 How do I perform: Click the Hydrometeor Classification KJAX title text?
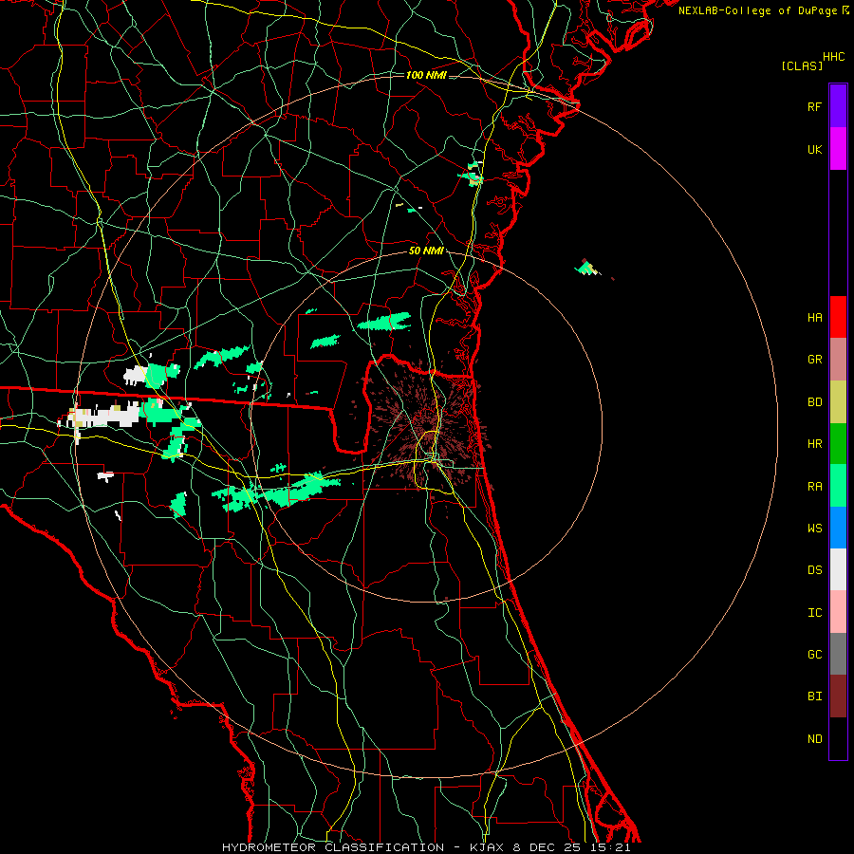[x=426, y=847]
